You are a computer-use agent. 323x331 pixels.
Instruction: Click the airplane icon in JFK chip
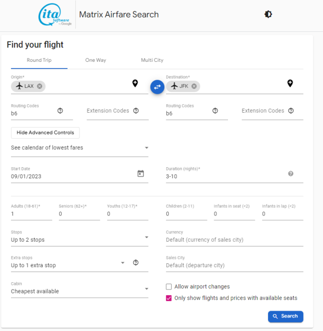click(175, 86)
